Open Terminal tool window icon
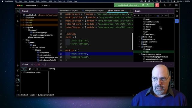 tap(18, 76)
